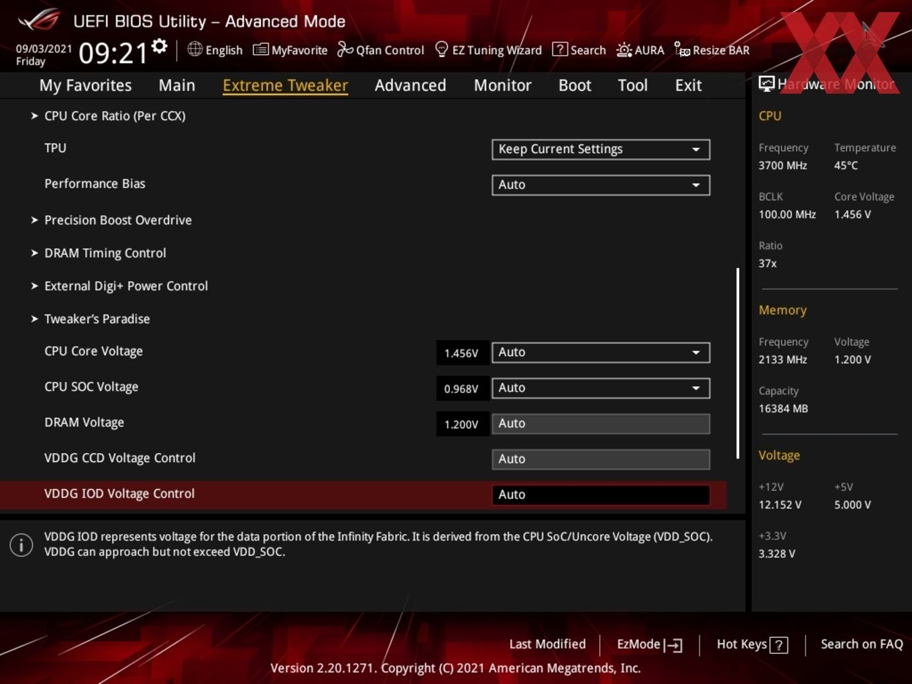
Task: Toggle Resize BAR icon
Action: (682, 50)
